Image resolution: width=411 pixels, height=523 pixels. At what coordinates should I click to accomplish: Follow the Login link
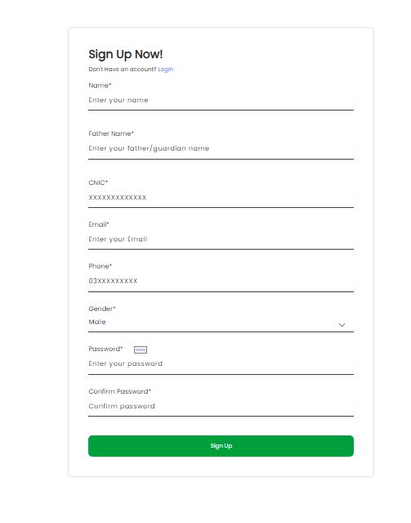click(x=166, y=69)
